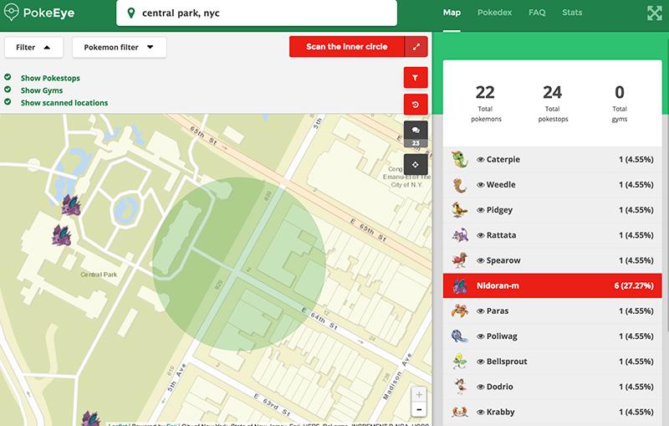Click the Rattata sprite icon
Image resolution: width=669 pixels, height=426 pixels.
[x=459, y=235]
